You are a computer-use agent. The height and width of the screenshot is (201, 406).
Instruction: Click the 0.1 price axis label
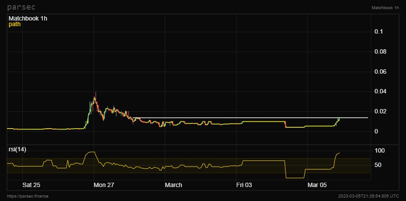pyautogui.click(x=378, y=31)
